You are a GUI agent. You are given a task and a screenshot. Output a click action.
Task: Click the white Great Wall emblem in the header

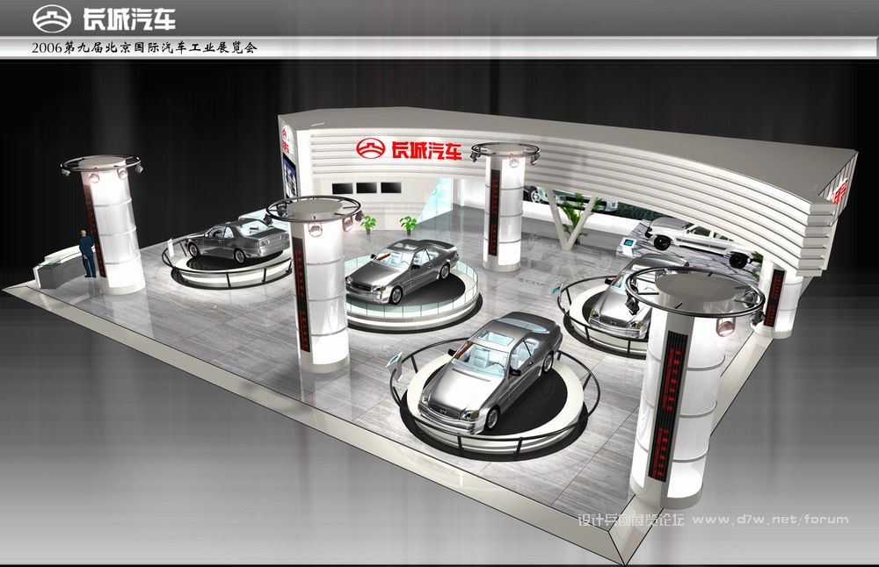(x=52, y=18)
